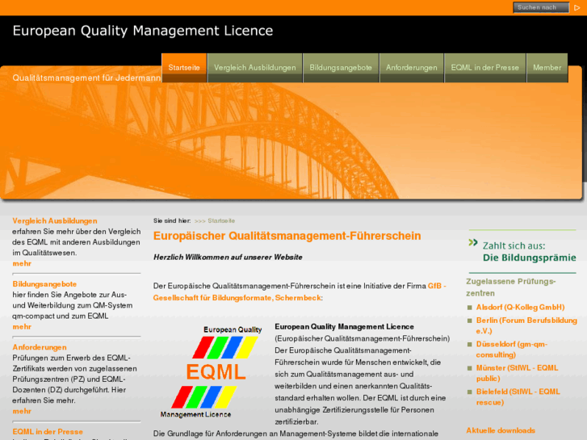The width and height of the screenshot is (587, 440).
Task: Click 'Herzlich Willkommen auf unserer Website' text
Action: tap(228, 258)
